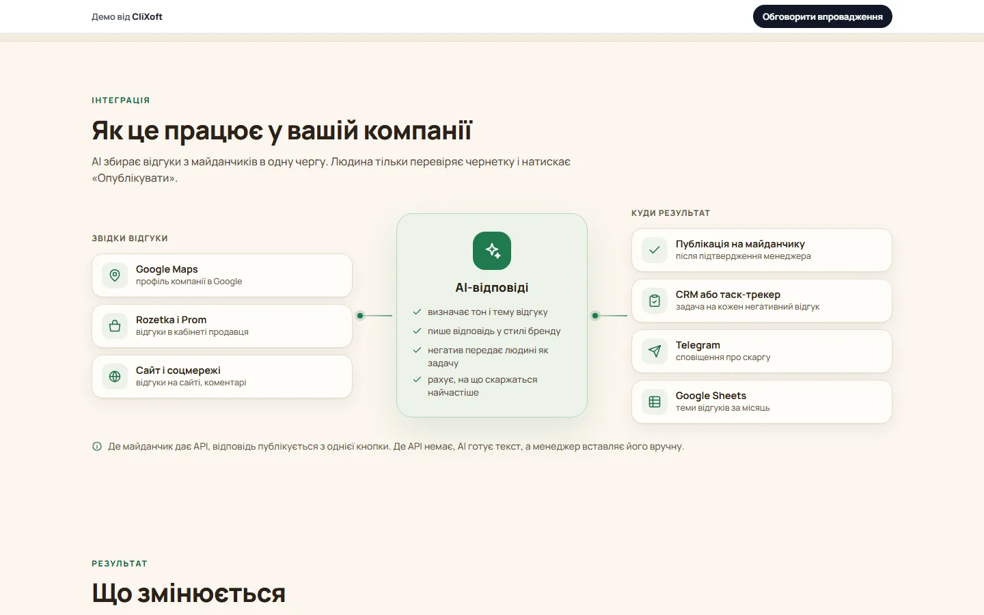
Task: Click the right connector dot beside the AI card
Action: [595, 315]
